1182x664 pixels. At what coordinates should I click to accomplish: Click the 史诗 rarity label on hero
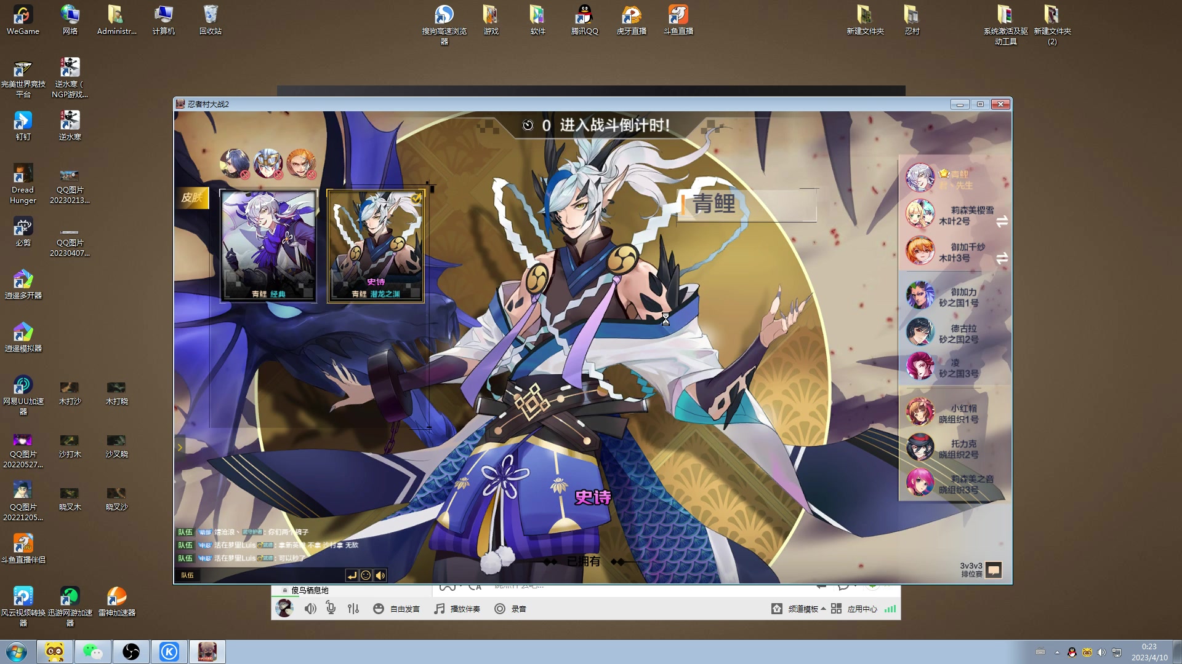point(593,497)
